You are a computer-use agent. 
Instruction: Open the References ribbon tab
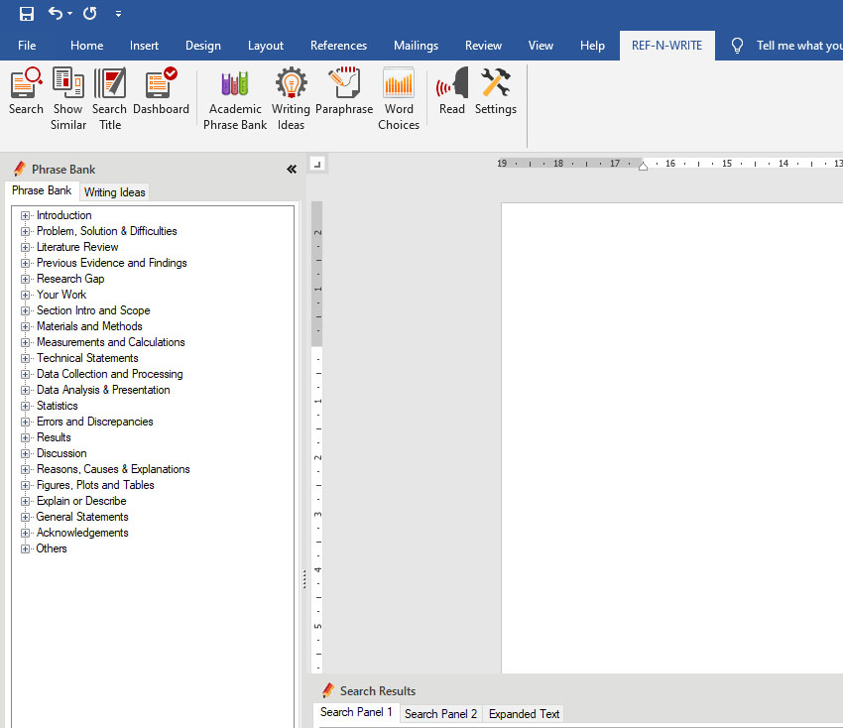[x=338, y=46]
